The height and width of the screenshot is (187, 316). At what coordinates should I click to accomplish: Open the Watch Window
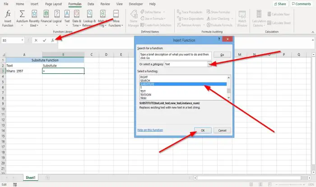242,18
